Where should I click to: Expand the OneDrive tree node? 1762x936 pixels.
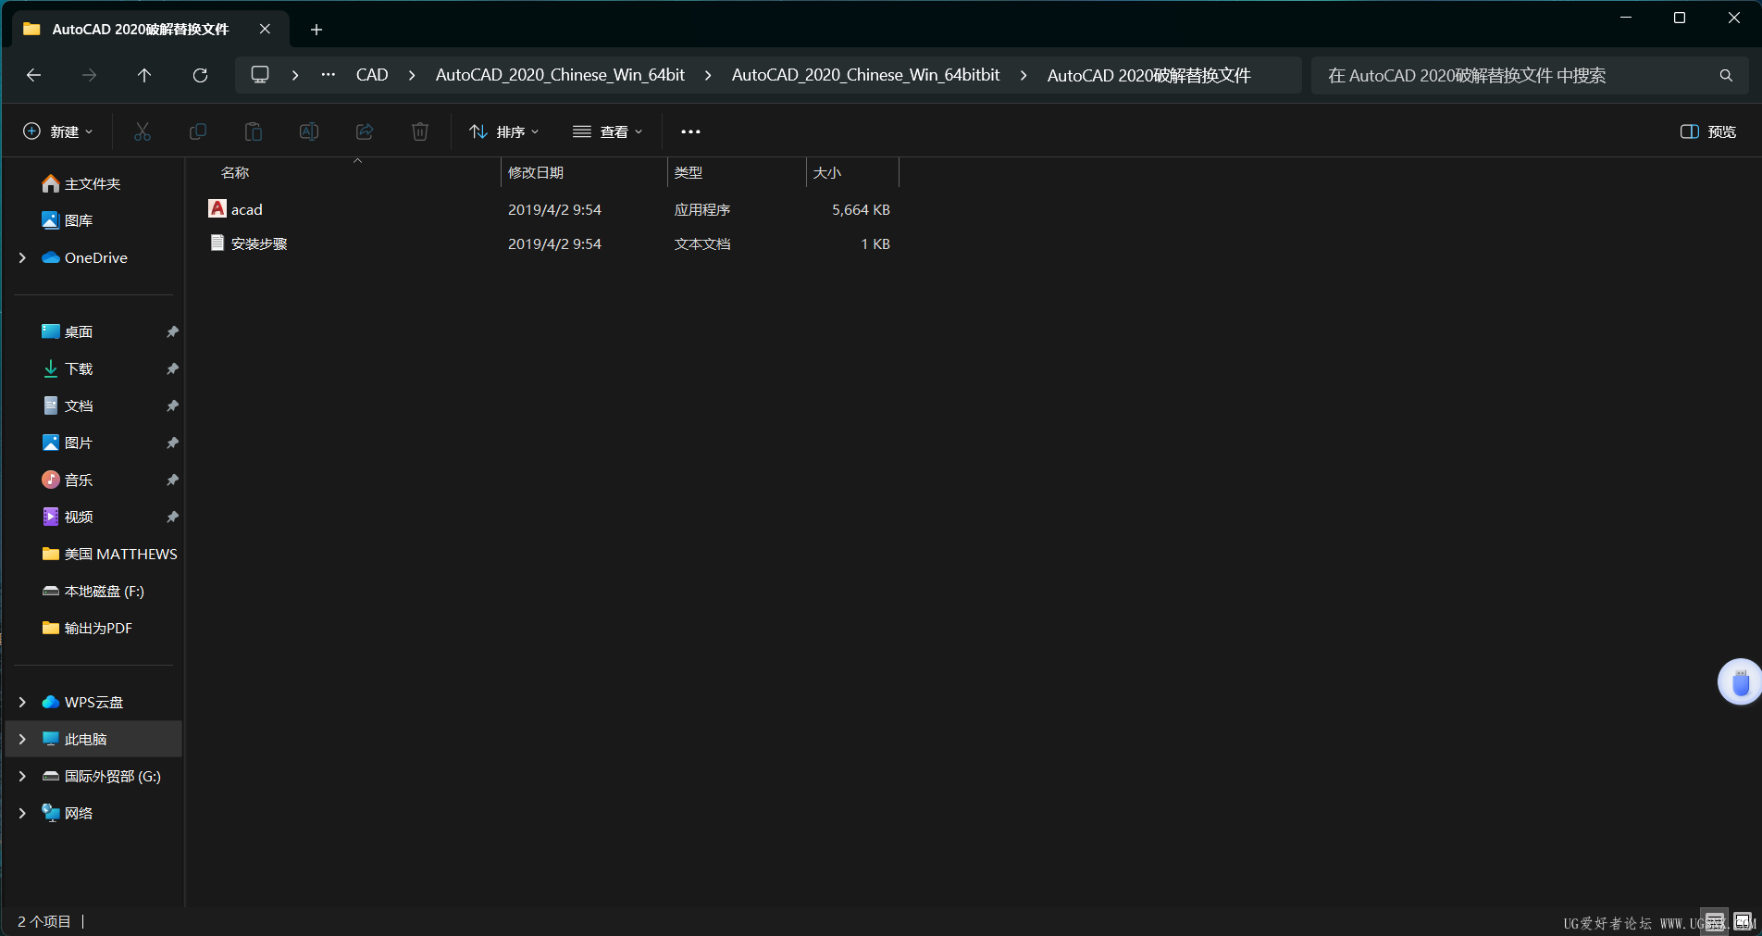(23, 257)
